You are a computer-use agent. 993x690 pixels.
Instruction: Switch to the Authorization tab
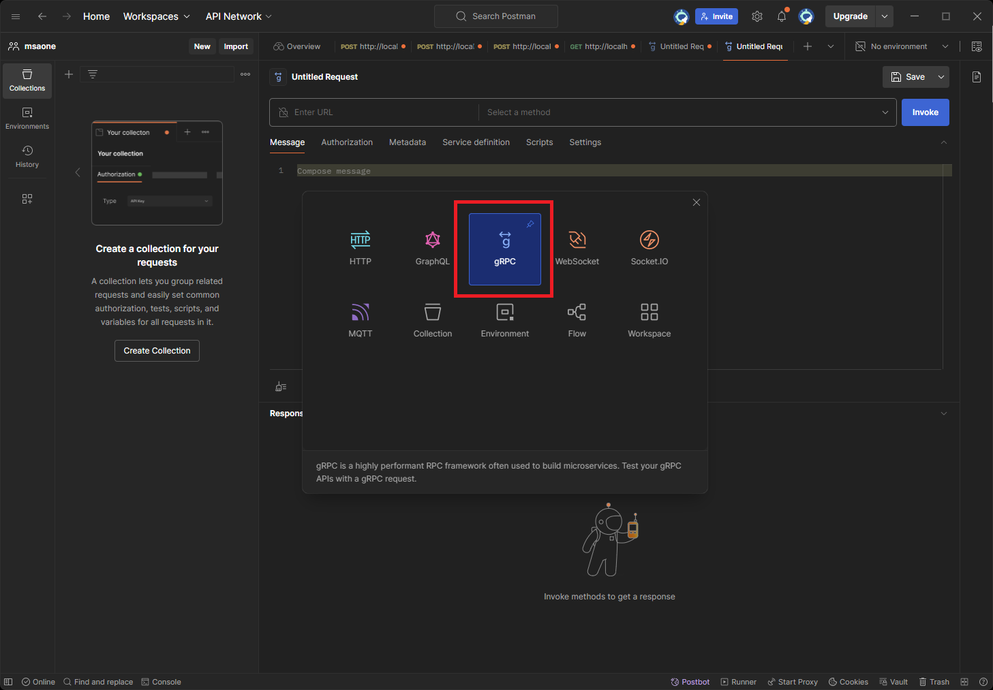347,142
